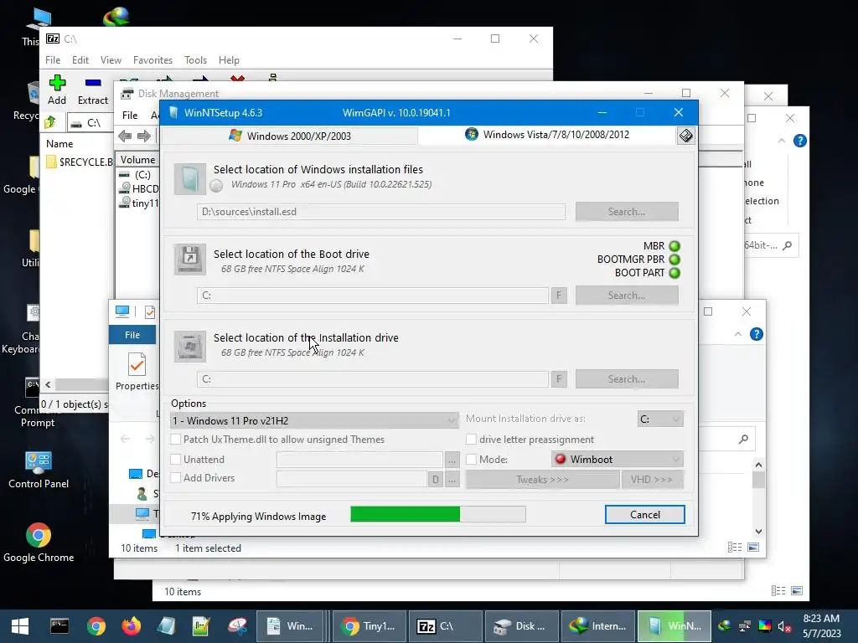Toggle the Unattend checkbox

(x=176, y=460)
